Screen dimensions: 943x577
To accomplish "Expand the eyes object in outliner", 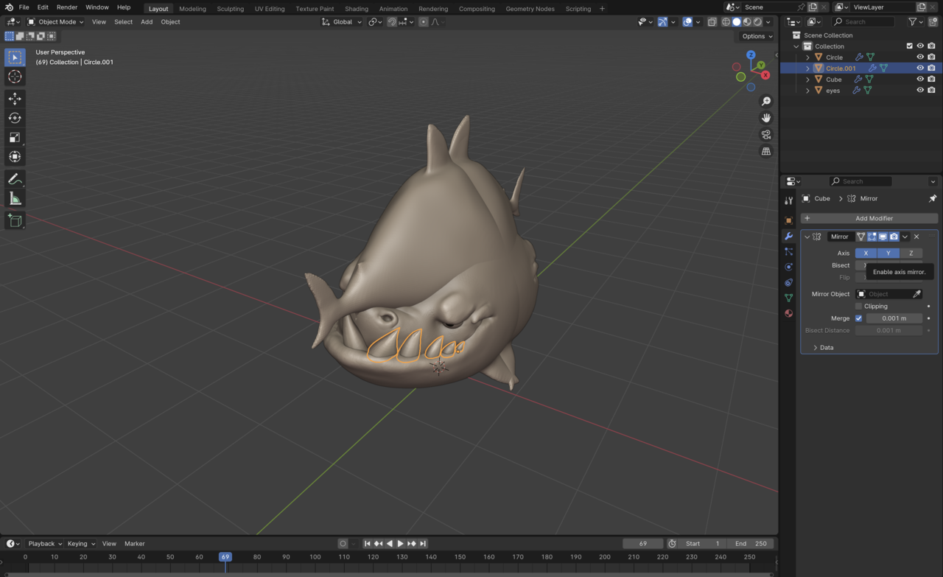I will (x=807, y=90).
